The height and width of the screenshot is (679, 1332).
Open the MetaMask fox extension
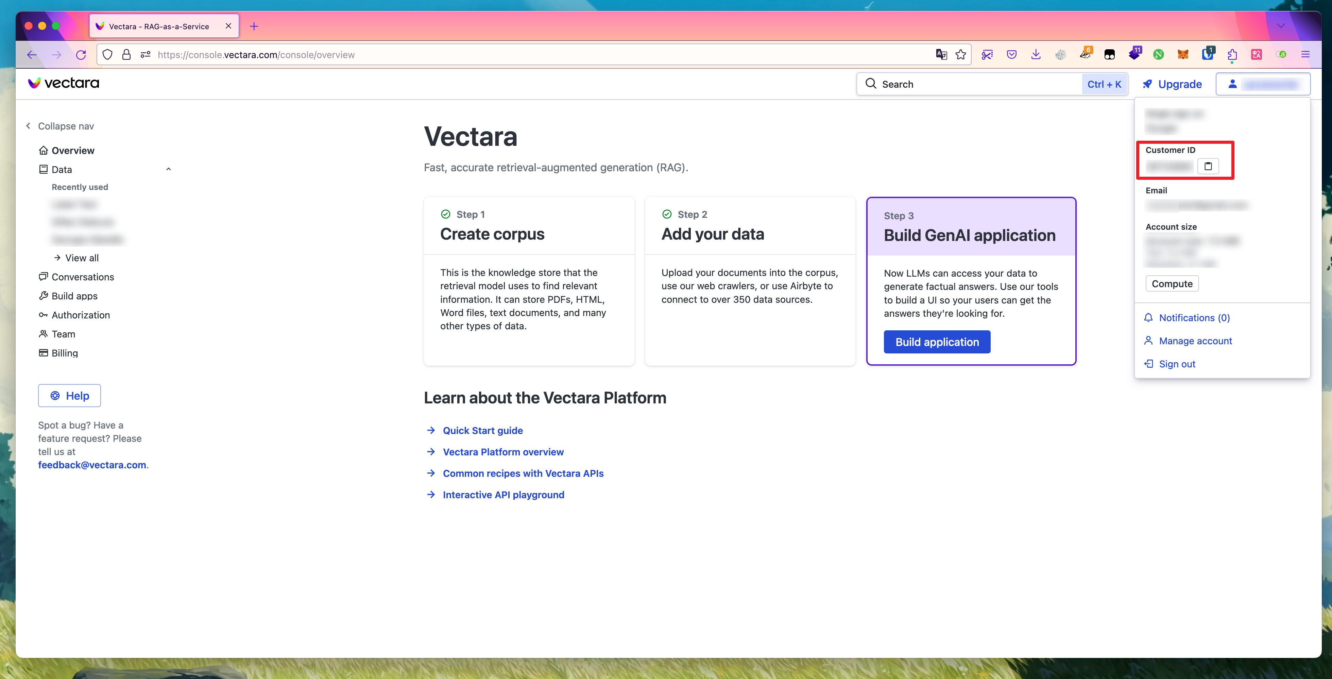point(1183,55)
